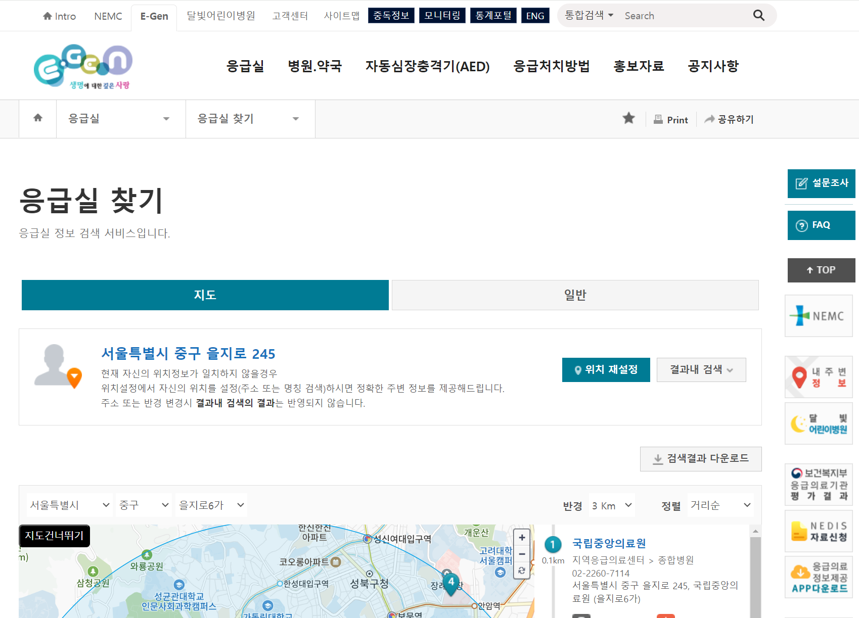The width and height of the screenshot is (859, 618).
Task: Switch language with ENG button
Action: pos(535,16)
